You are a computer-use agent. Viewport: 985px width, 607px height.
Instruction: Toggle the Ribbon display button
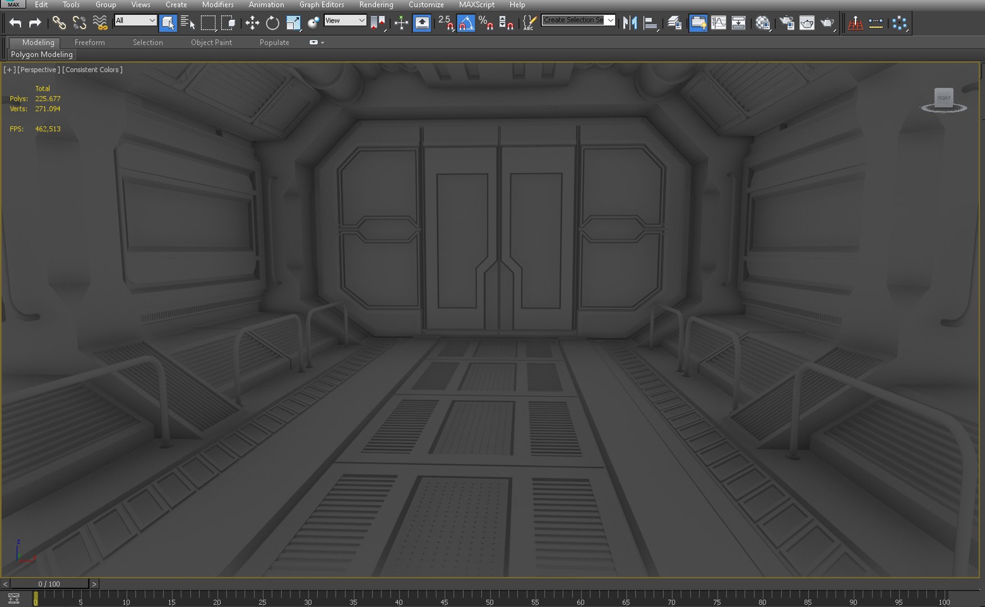(x=698, y=23)
